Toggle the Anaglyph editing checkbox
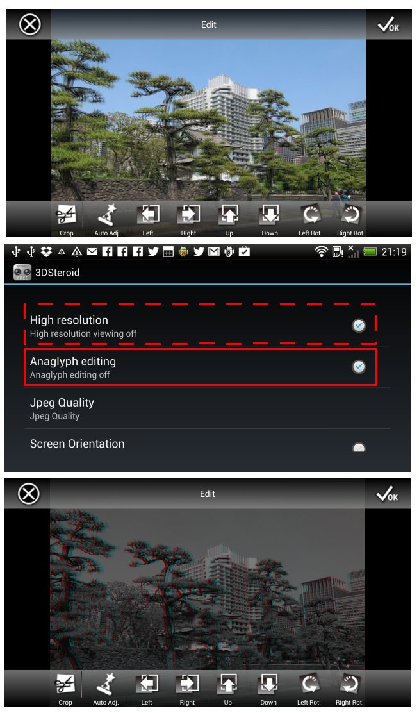 click(x=359, y=367)
